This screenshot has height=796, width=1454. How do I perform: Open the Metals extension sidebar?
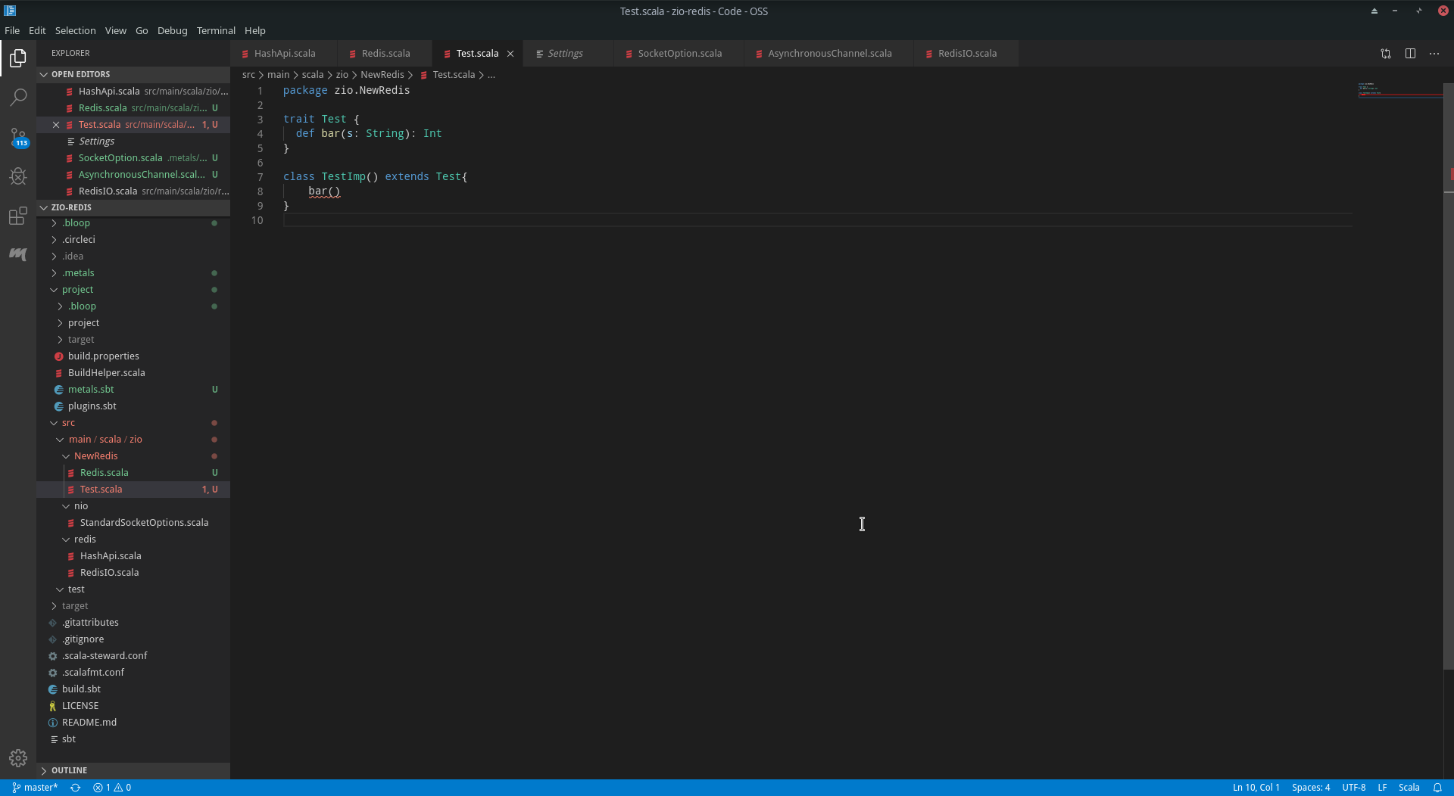(18, 254)
